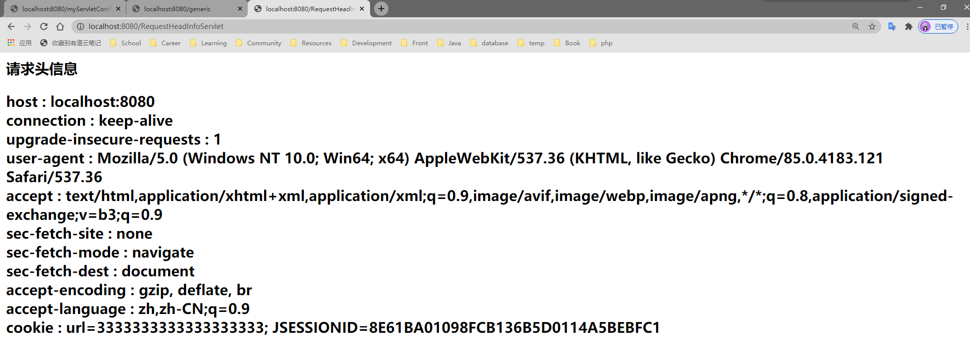Open the Front bookmark folder
Screen dimensions: 970x345
tap(414, 43)
